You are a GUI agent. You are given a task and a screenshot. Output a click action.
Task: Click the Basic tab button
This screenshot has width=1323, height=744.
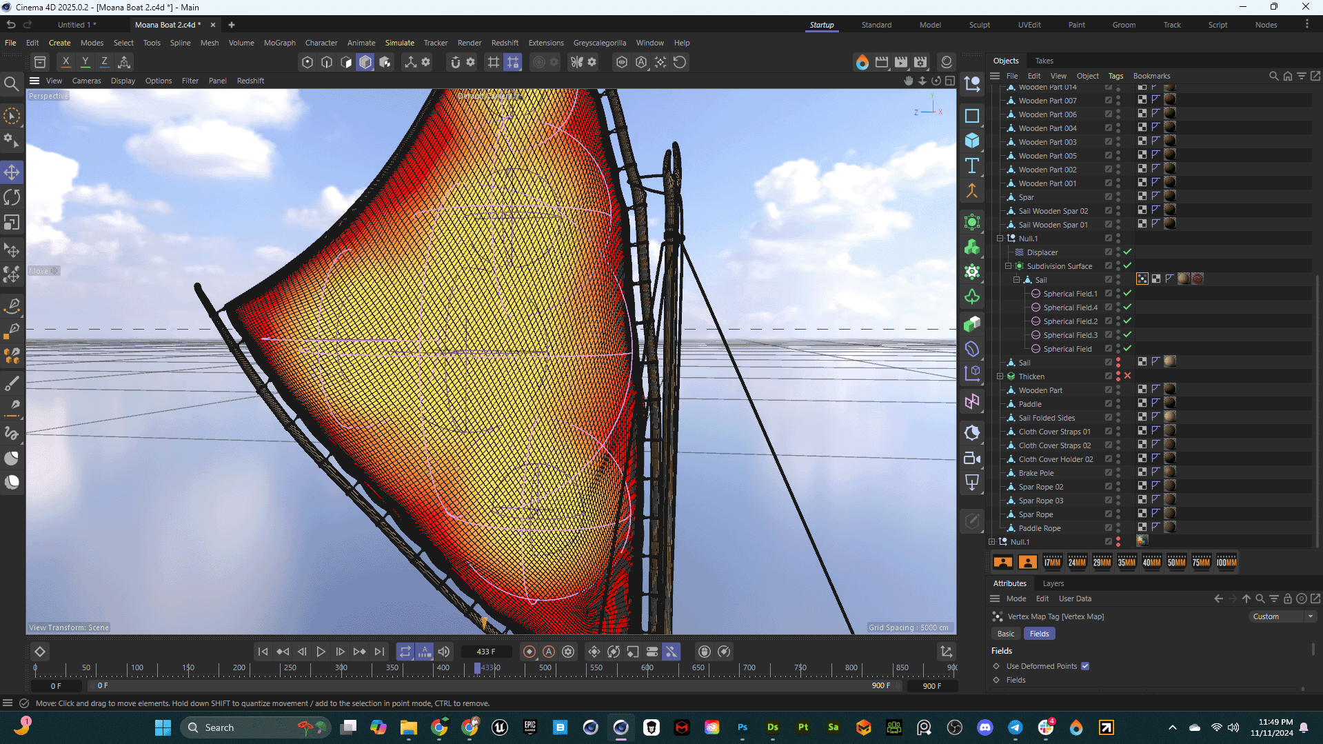(1006, 634)
